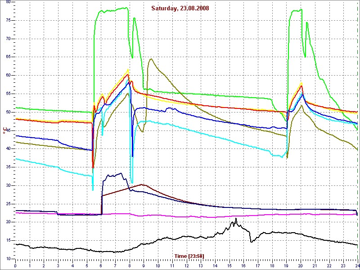Click hour label "21" on time axis
360x270 pixels.
pyautogui.click(x=315, y=265)
